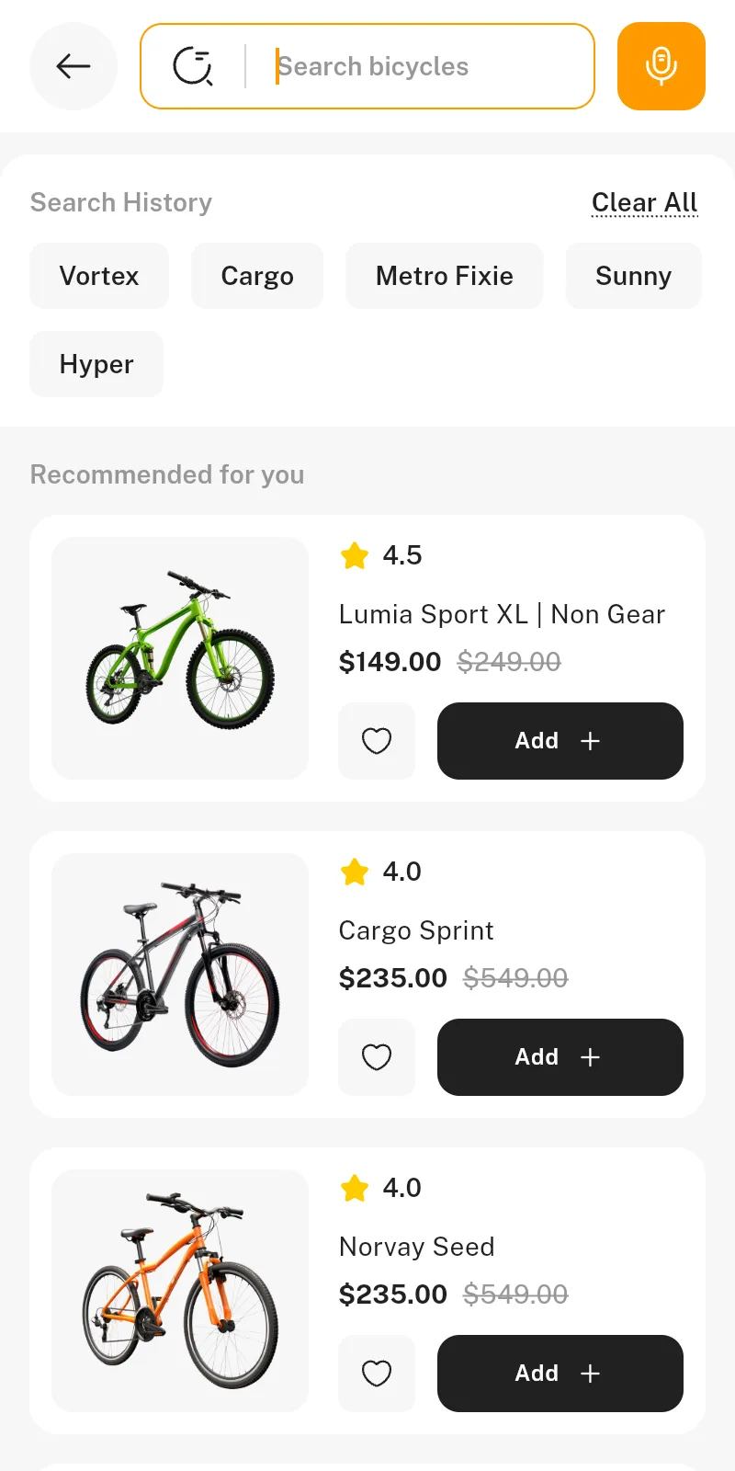Favorite the Lumia Sport XL bike
The height and width of the screenshot is (1471, 735).
(x=377, y=741)
